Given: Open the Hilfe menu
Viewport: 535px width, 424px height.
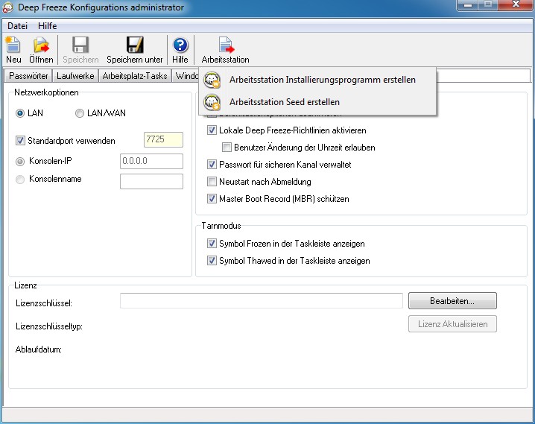Looking at the screenshot, I should point(48,26).
